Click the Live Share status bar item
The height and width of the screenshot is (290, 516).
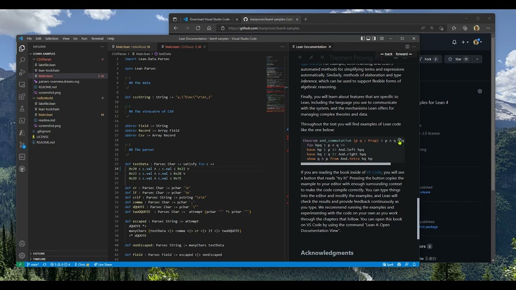coord(103,265)
